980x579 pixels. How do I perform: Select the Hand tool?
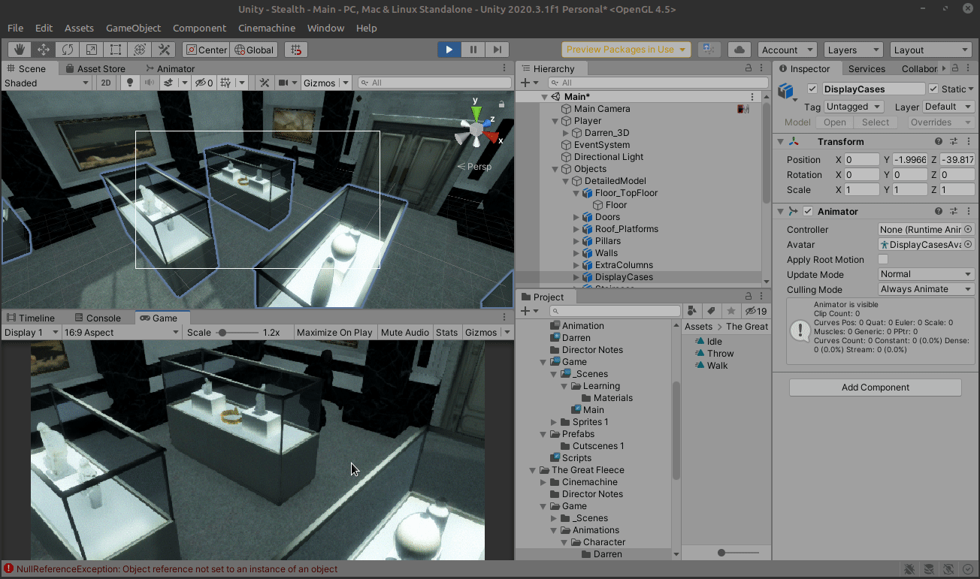pyautogui.click(x=20, y=50)
